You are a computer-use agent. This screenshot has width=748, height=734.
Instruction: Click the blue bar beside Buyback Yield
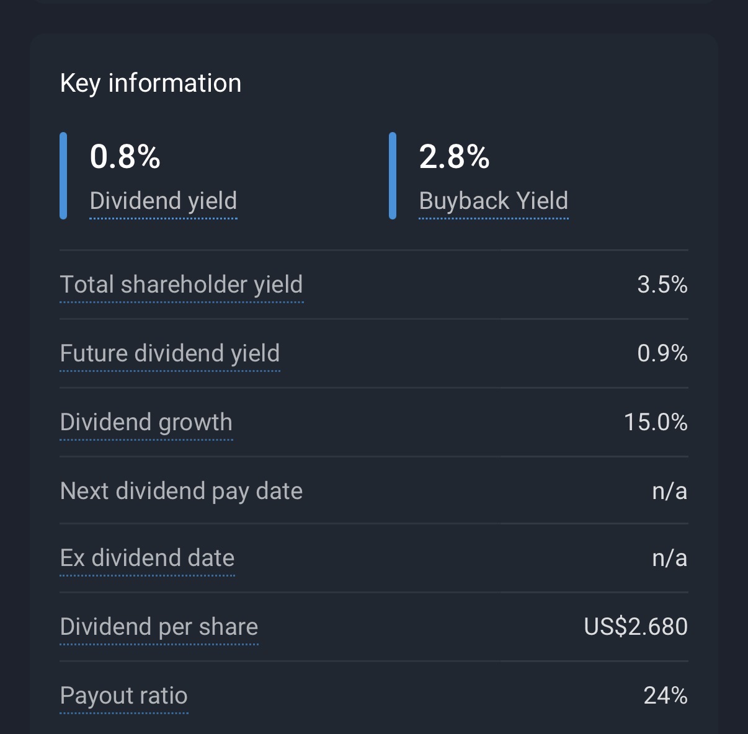click(x=393, y=175)
